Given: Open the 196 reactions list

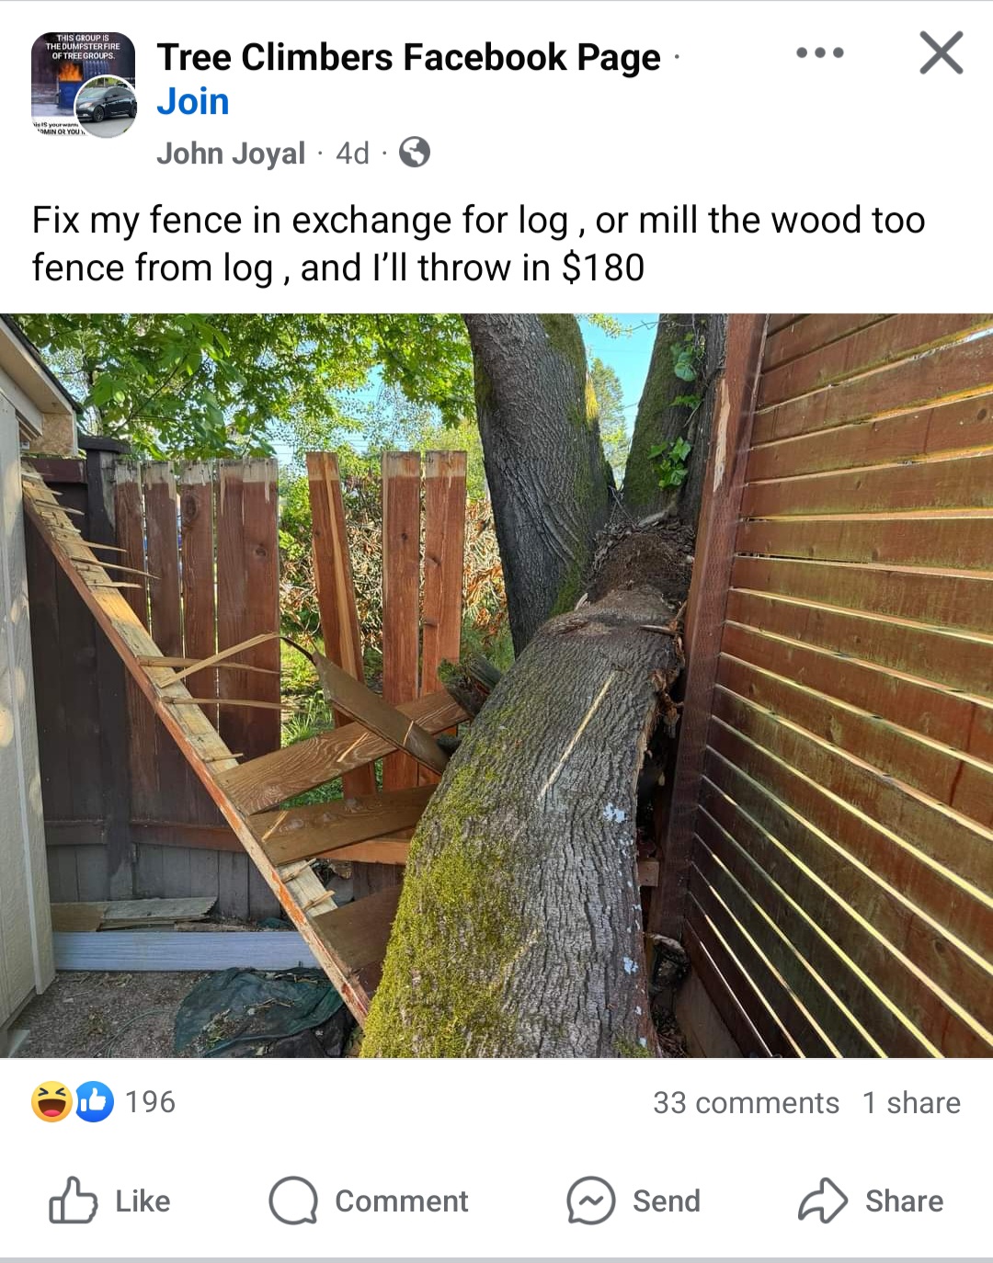Looking at the screenshot, I should 150,1101.
